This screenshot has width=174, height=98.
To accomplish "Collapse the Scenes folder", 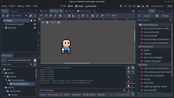I will point(4,88).
